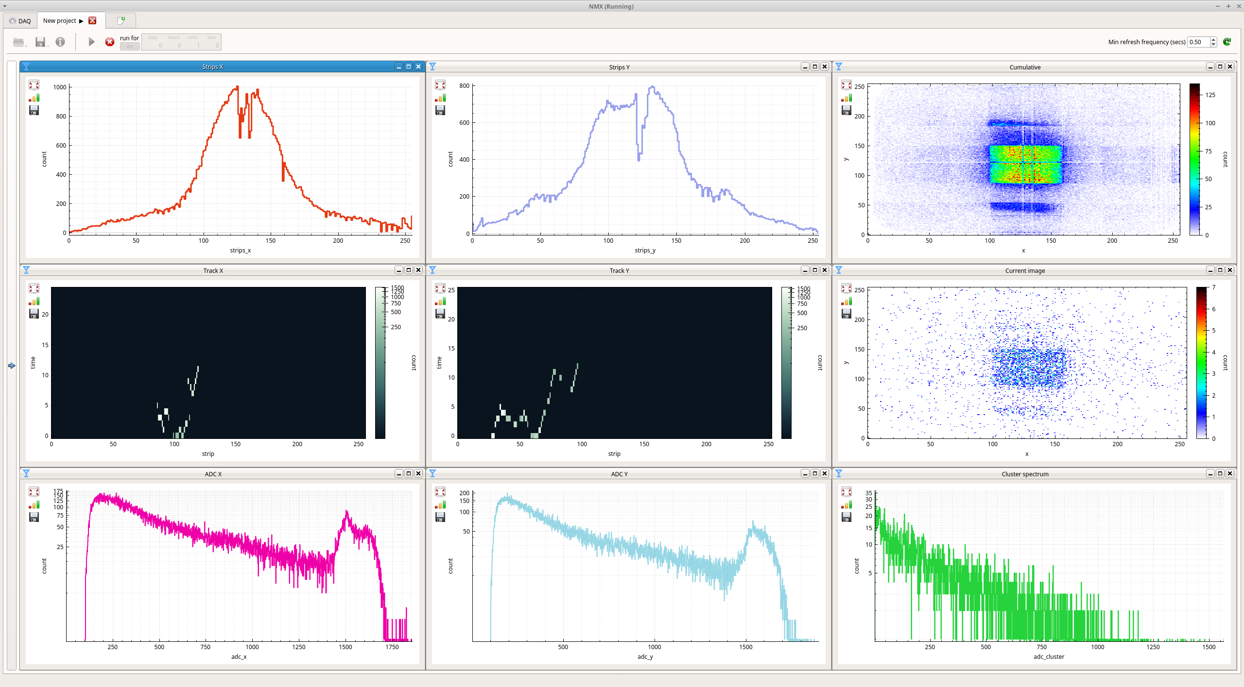
Task: Click zoom-out icon in Cluster spectrum plot
Action: point(846,492)
